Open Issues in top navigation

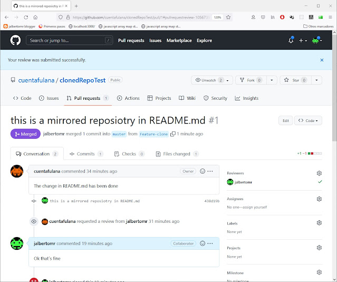pyautogui.click(x=156, y=41)
